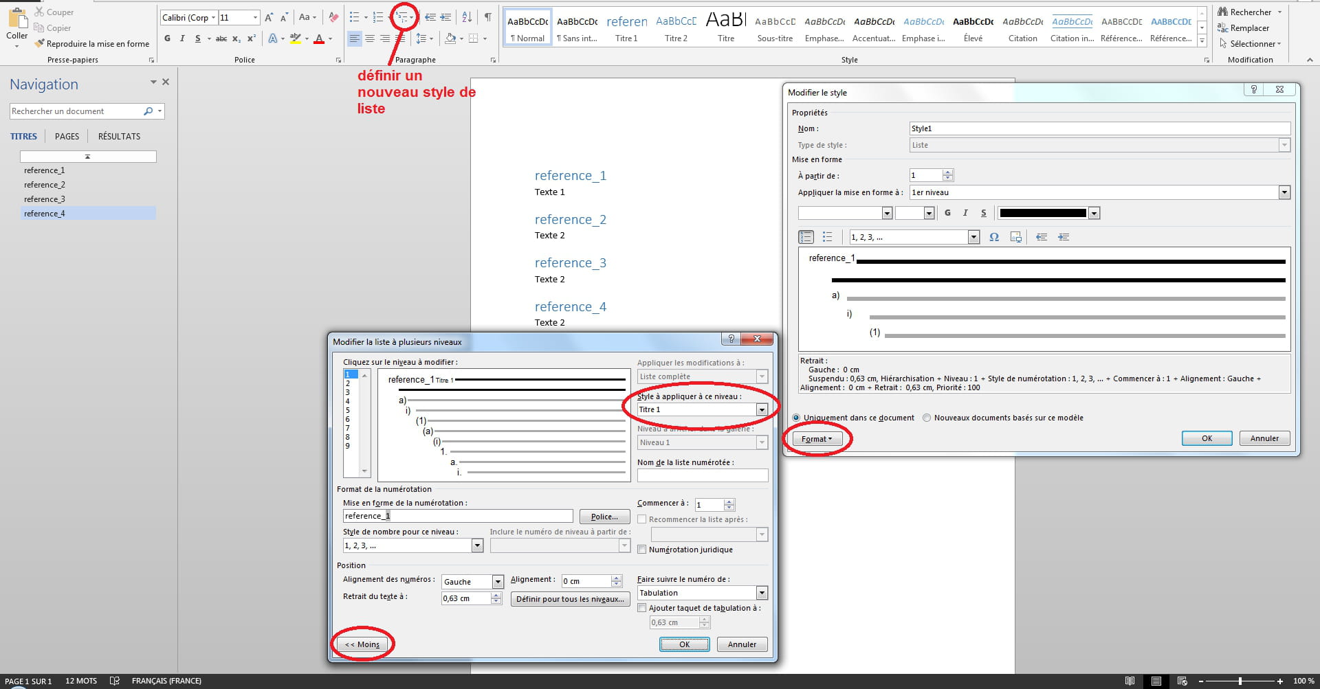Switch to the PAGES navigation tab
This screenshot has height=689, width=1320.
(67, 136)
